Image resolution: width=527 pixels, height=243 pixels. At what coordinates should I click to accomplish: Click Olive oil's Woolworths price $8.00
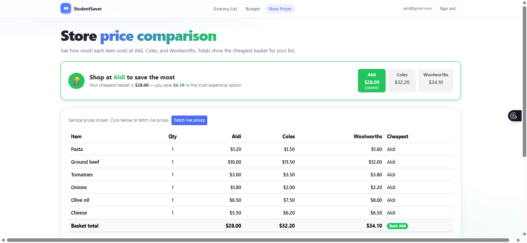(376, 200)
